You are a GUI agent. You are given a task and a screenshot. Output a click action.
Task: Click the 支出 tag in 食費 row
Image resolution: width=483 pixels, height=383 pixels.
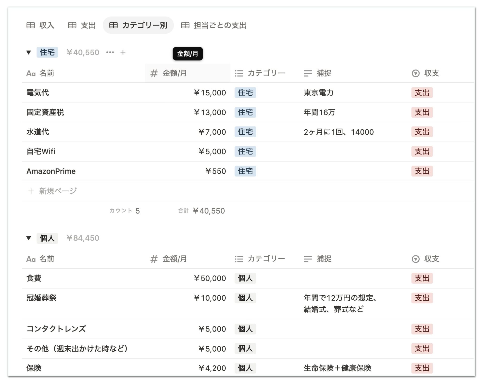pos(422,278)
